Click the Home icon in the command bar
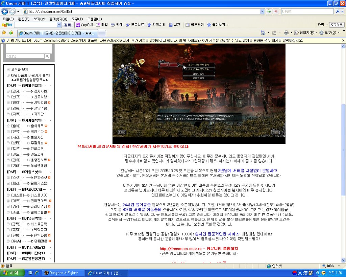This screenshot has height=277, width=346. click(x=263, y=33)
